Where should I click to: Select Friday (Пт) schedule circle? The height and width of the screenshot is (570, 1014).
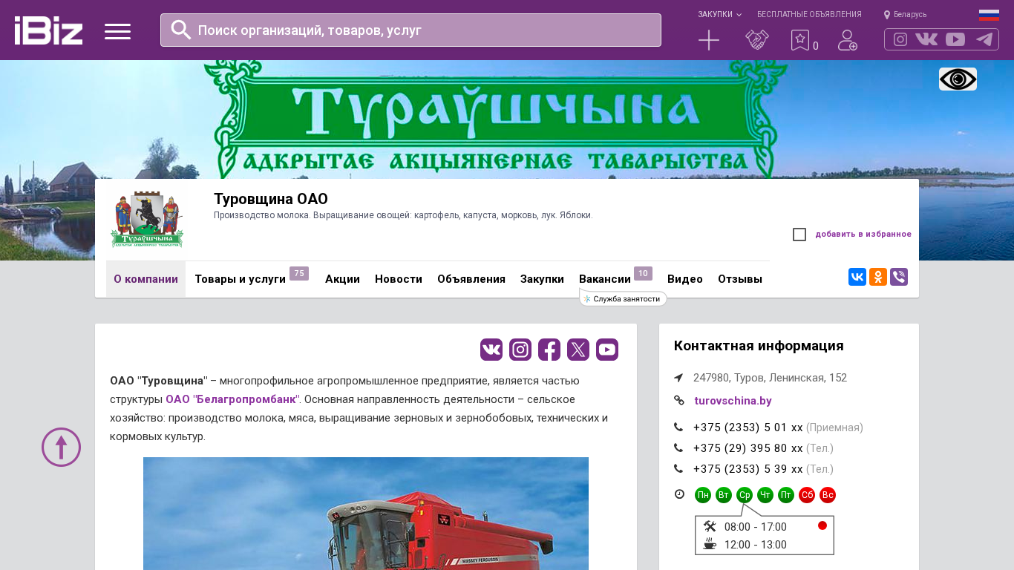tap(786, 495)
